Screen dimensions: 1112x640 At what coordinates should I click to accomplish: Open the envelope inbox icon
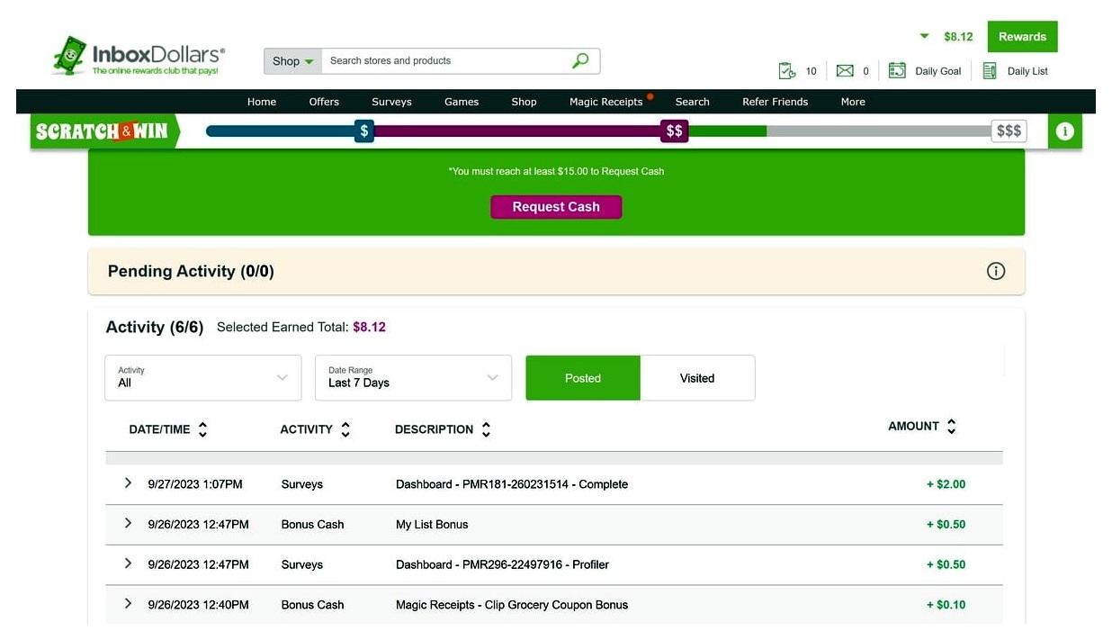point(845,70)
